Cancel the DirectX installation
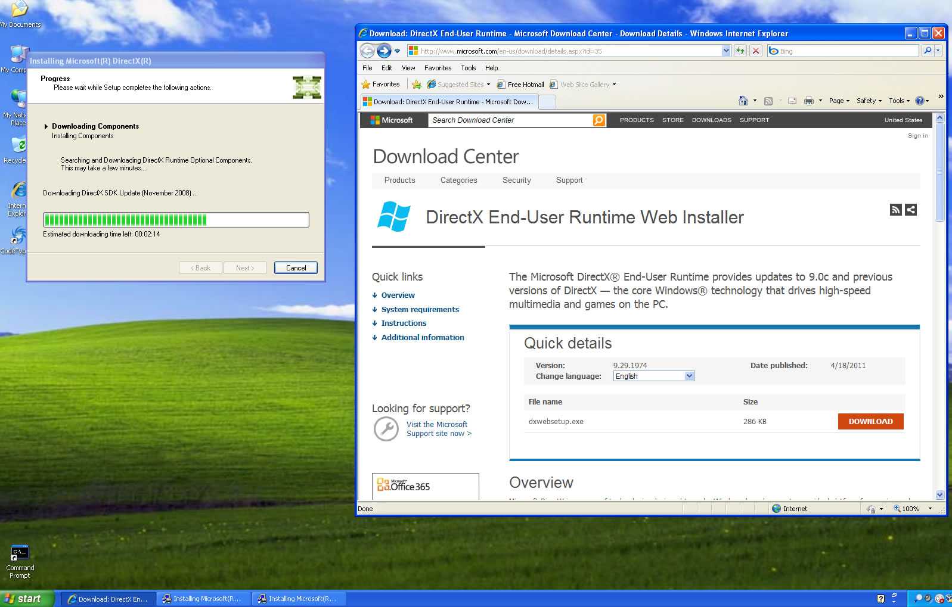This screenshot has height=607, width=952. pyautogui.click(x=296, y=268)
